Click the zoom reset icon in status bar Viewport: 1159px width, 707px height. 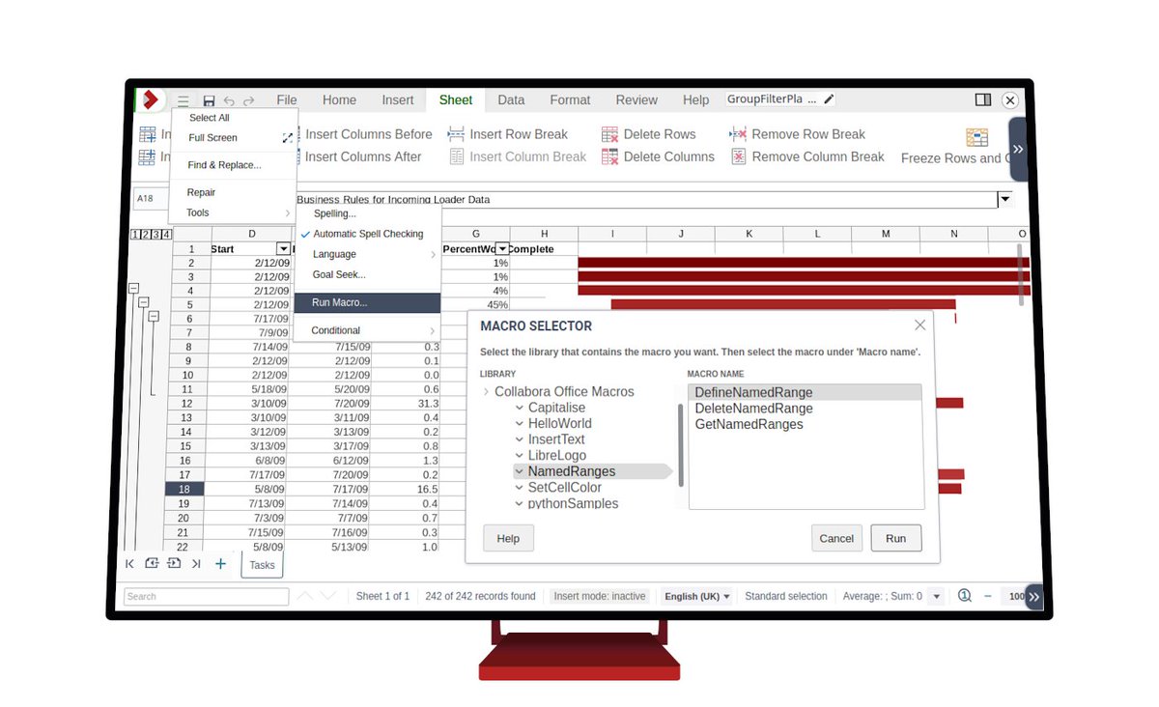point(964,596)
